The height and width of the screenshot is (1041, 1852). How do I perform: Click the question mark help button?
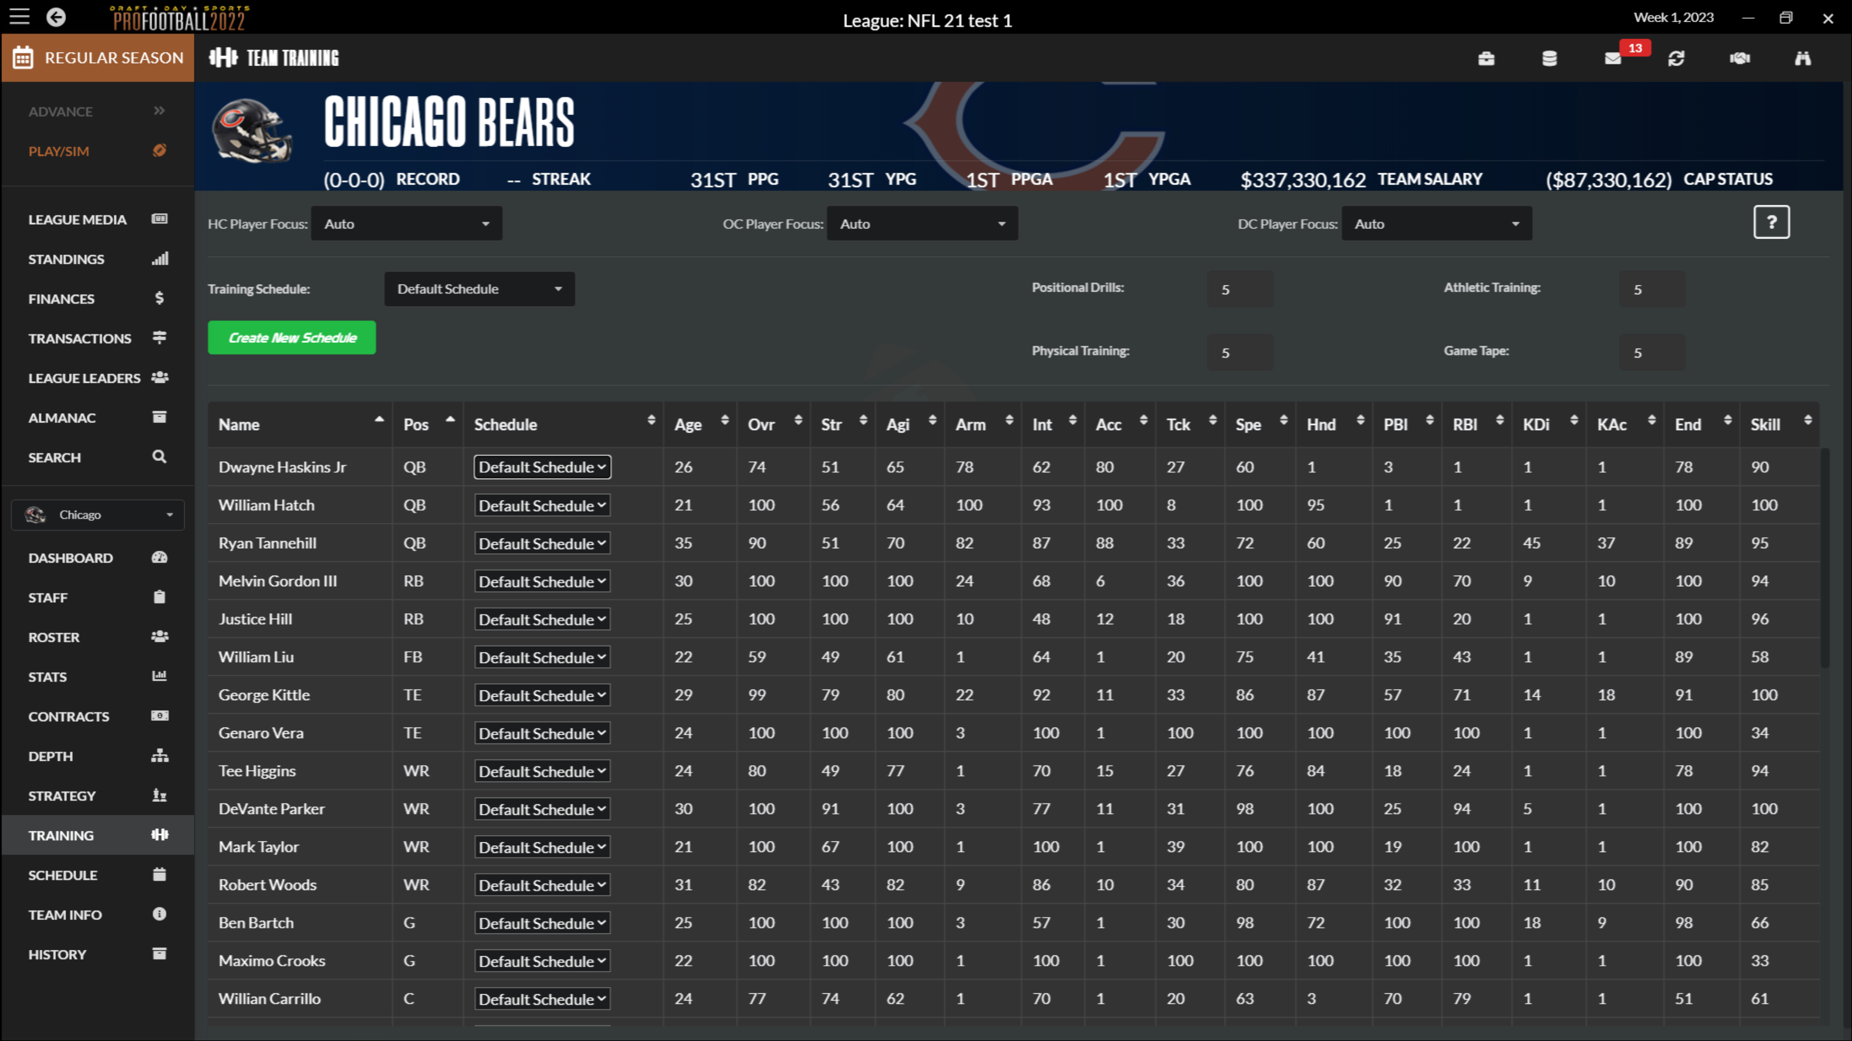(x=1771, y=222)
